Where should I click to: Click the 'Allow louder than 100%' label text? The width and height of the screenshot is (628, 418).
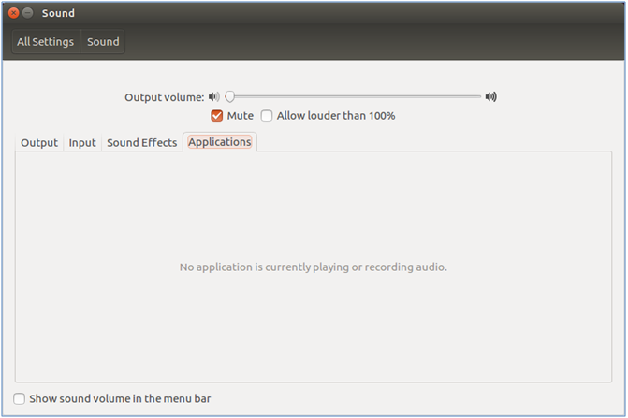click(336, 116)
